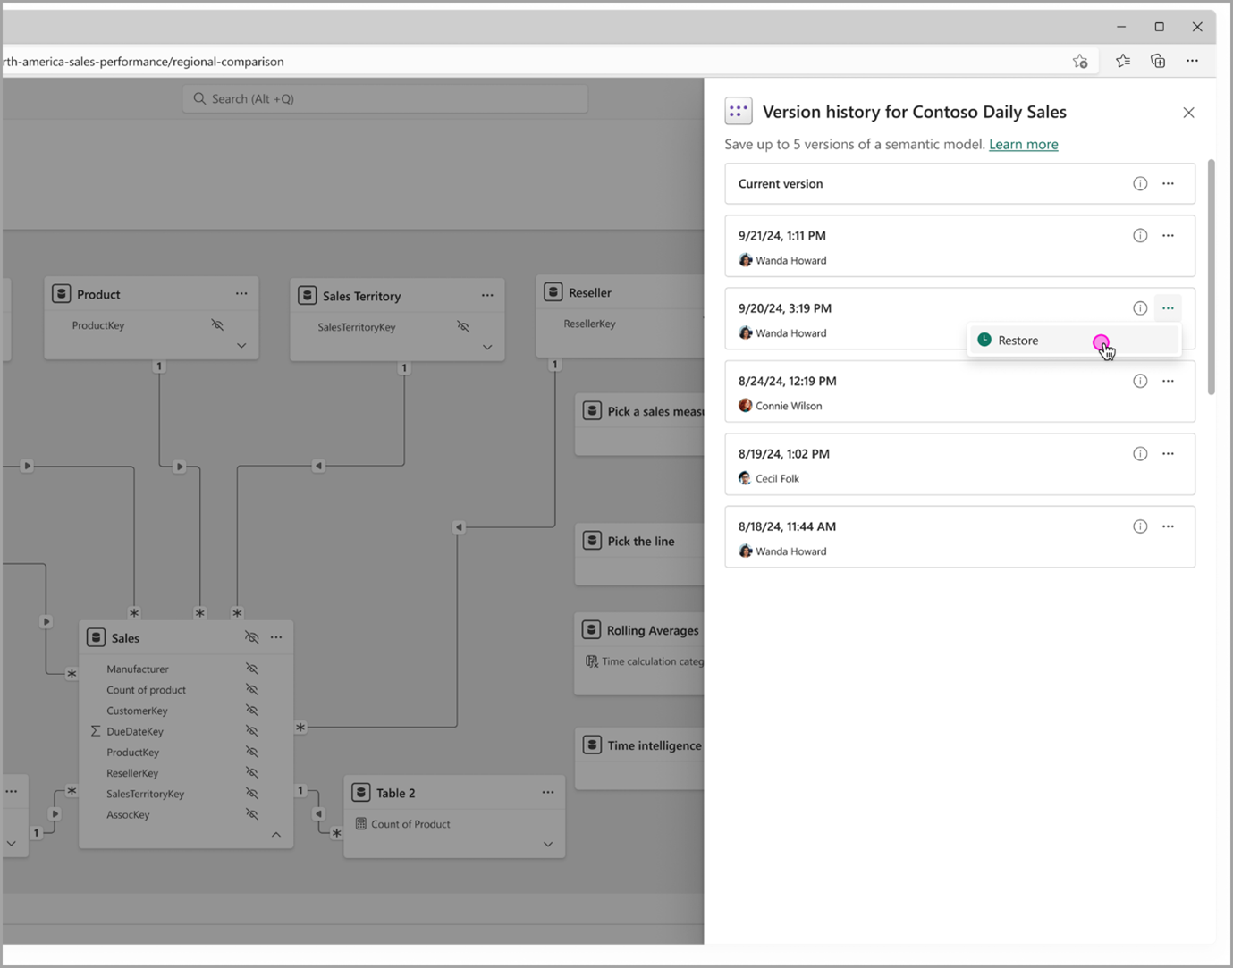Click inside the Search field
The height and width of the screenshot is (968, 1233).
[x=384, y=98]
